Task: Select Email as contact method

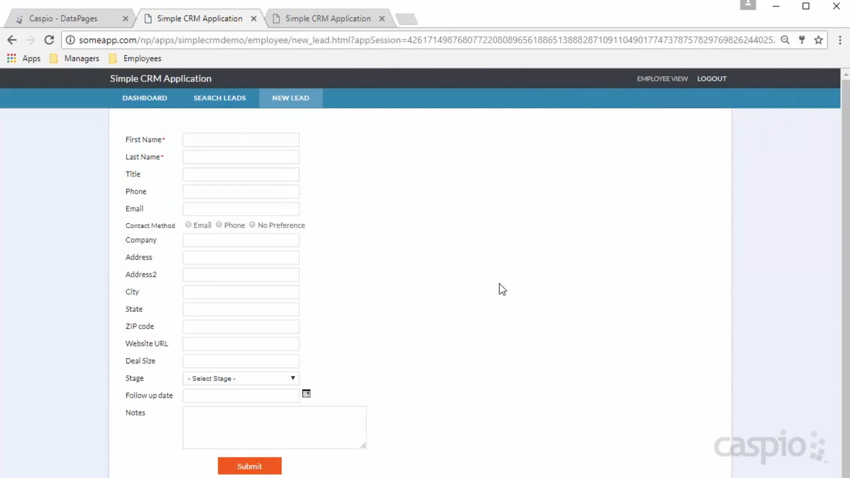Action: [x=188, y=225]
